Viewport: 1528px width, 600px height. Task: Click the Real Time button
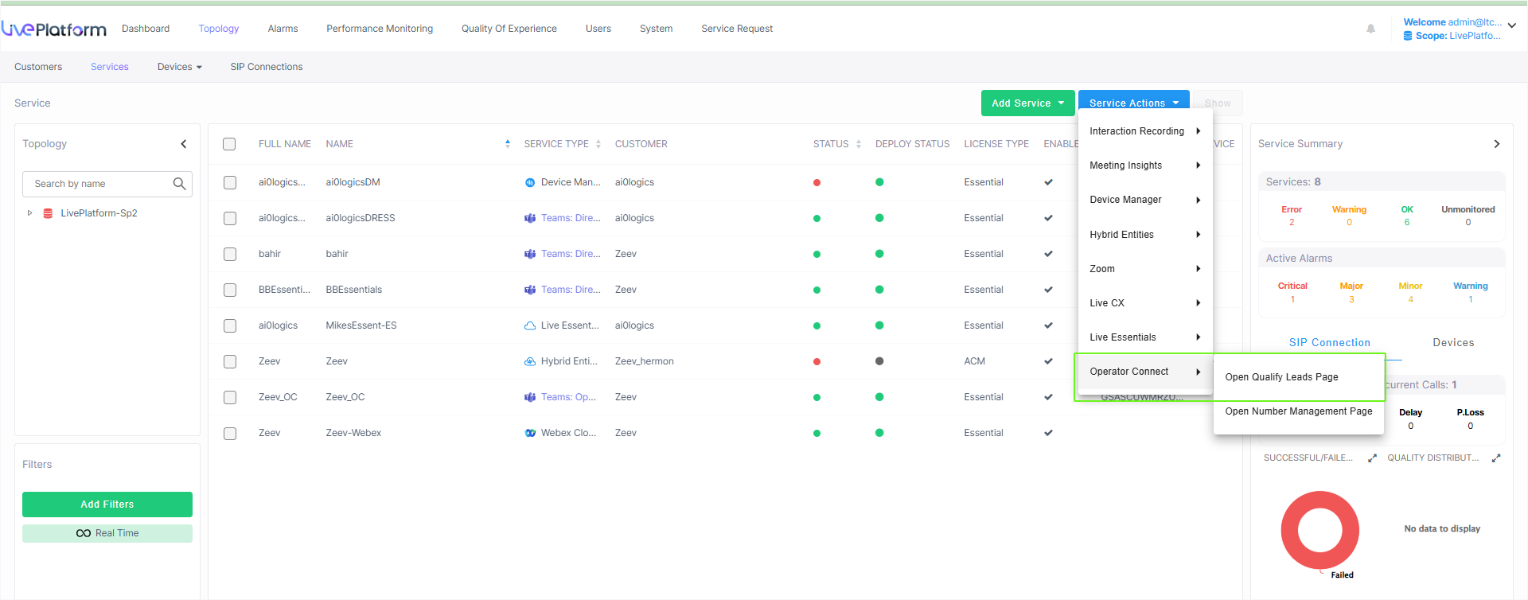(107, 533)
